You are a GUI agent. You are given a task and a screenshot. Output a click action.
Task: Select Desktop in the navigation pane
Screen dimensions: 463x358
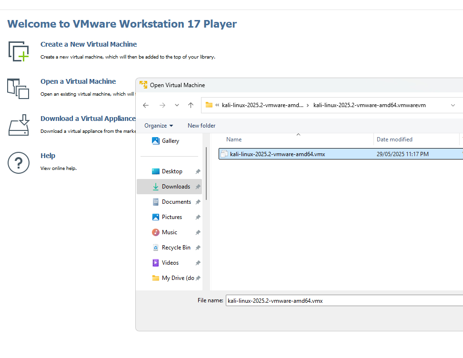click(x=170, y=171)
